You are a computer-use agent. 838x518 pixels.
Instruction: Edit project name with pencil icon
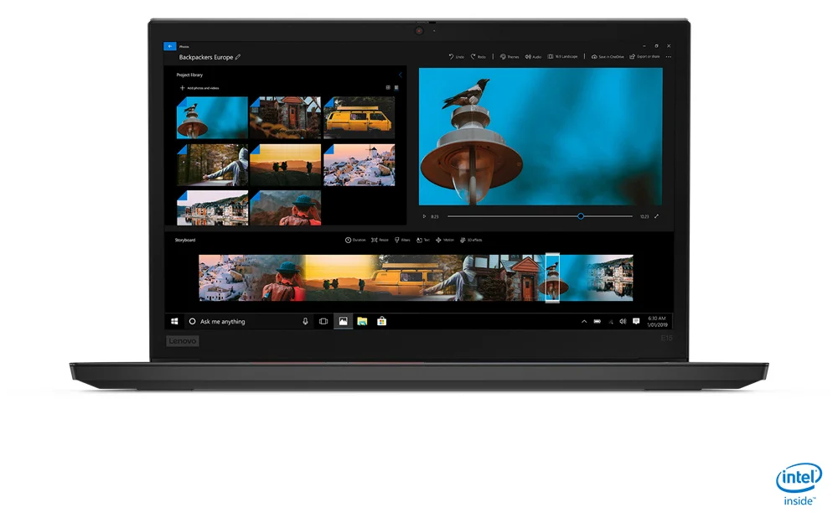[x=238, y=57]
